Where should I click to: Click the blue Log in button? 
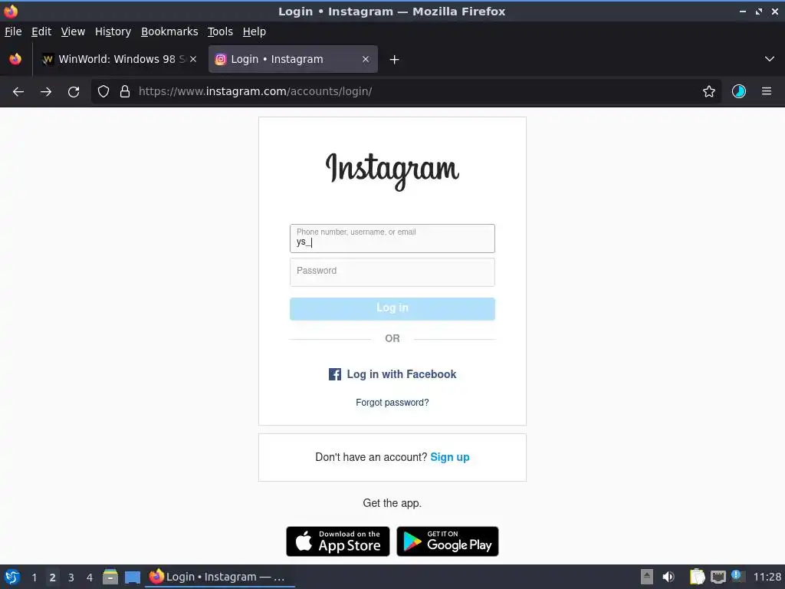pos(392,309)
